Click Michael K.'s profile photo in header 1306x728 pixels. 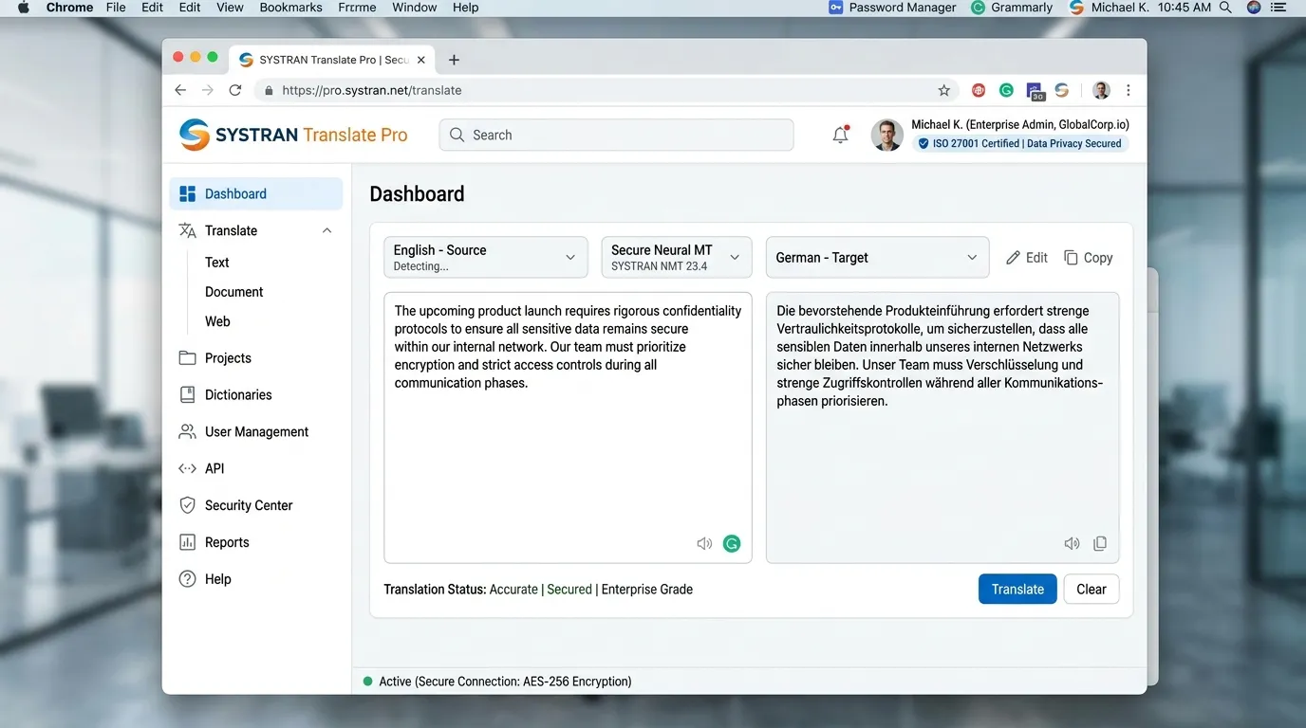pyautogui.click(x=887, y=135)
